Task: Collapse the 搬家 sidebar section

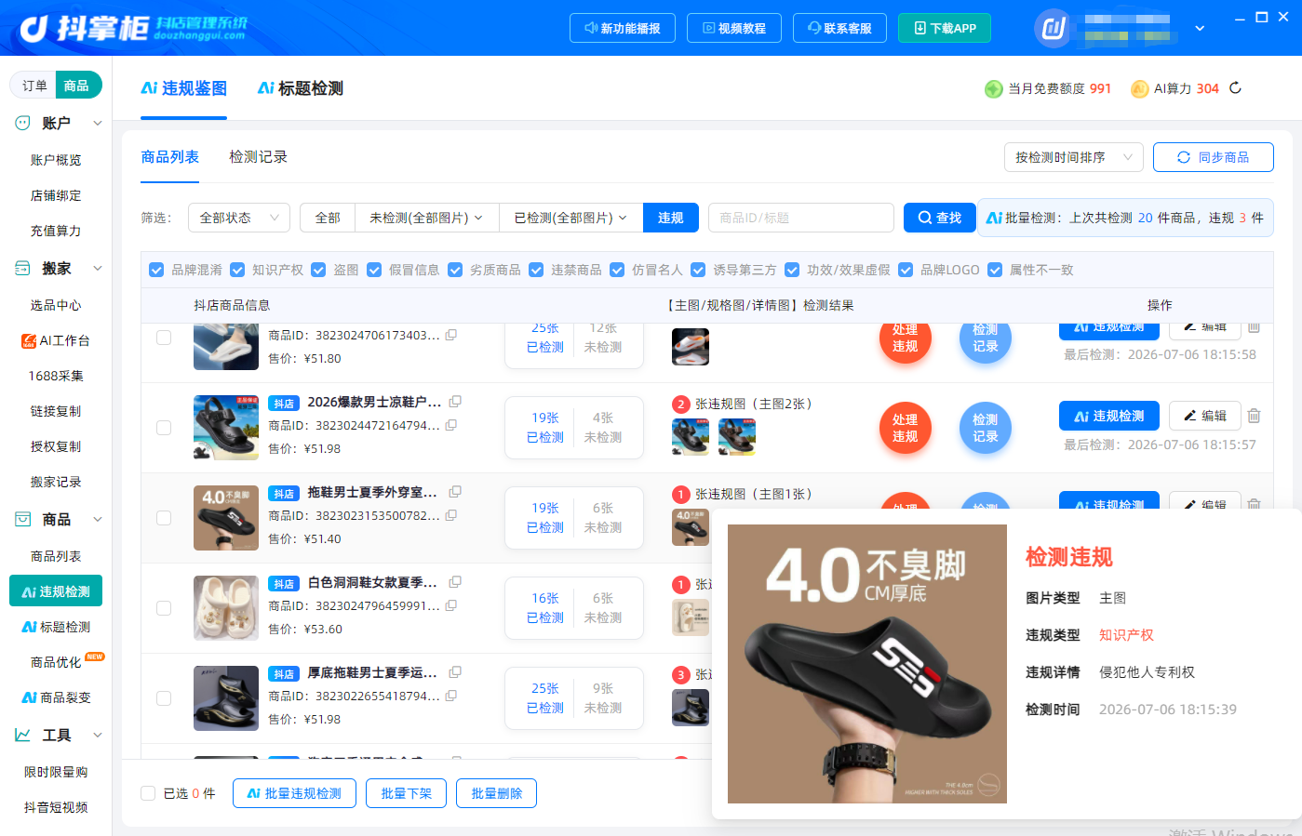Action: point(97,268)
